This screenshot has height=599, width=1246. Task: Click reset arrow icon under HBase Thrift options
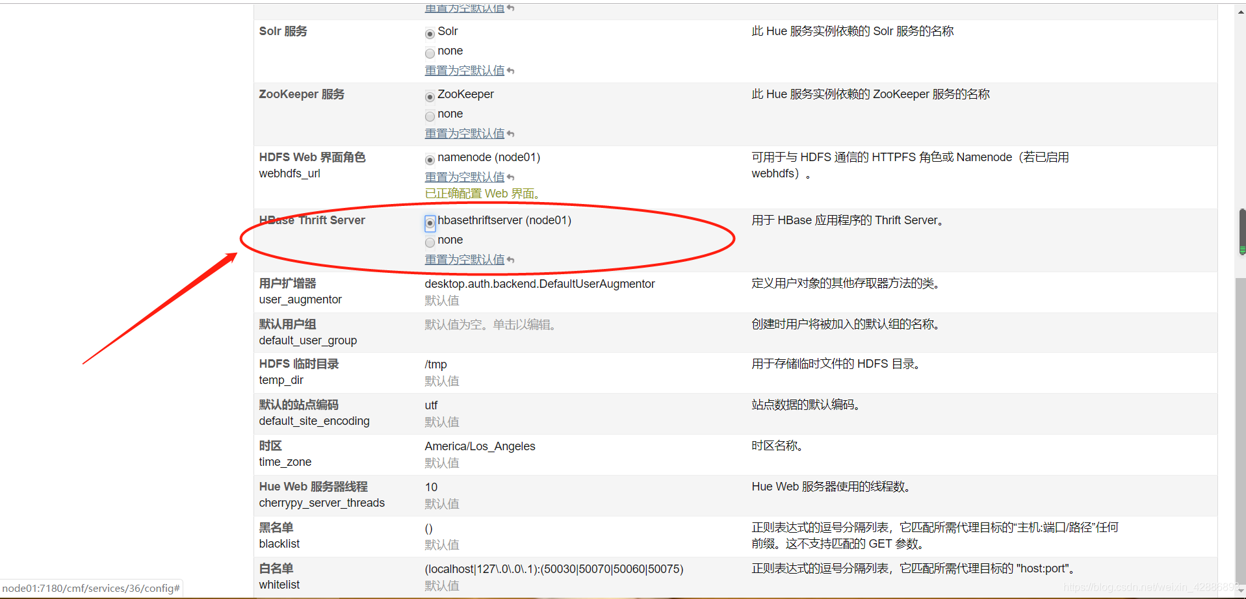click(x=511, y=260)
